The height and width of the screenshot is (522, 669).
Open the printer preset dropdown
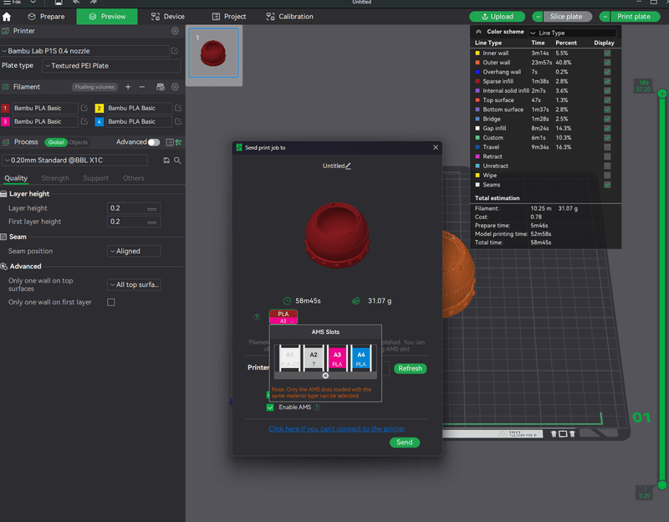point(84,51)
